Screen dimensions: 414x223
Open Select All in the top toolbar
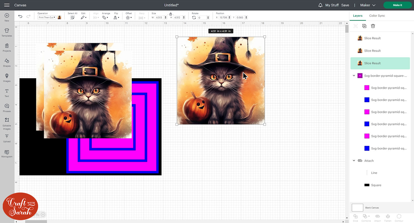coord(72,16)
